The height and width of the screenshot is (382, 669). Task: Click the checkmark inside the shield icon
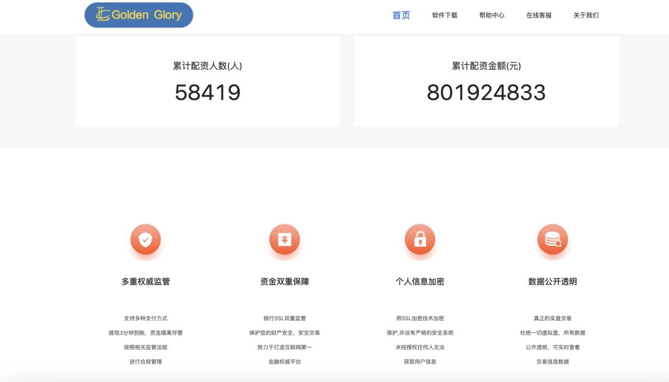(145, 239)
